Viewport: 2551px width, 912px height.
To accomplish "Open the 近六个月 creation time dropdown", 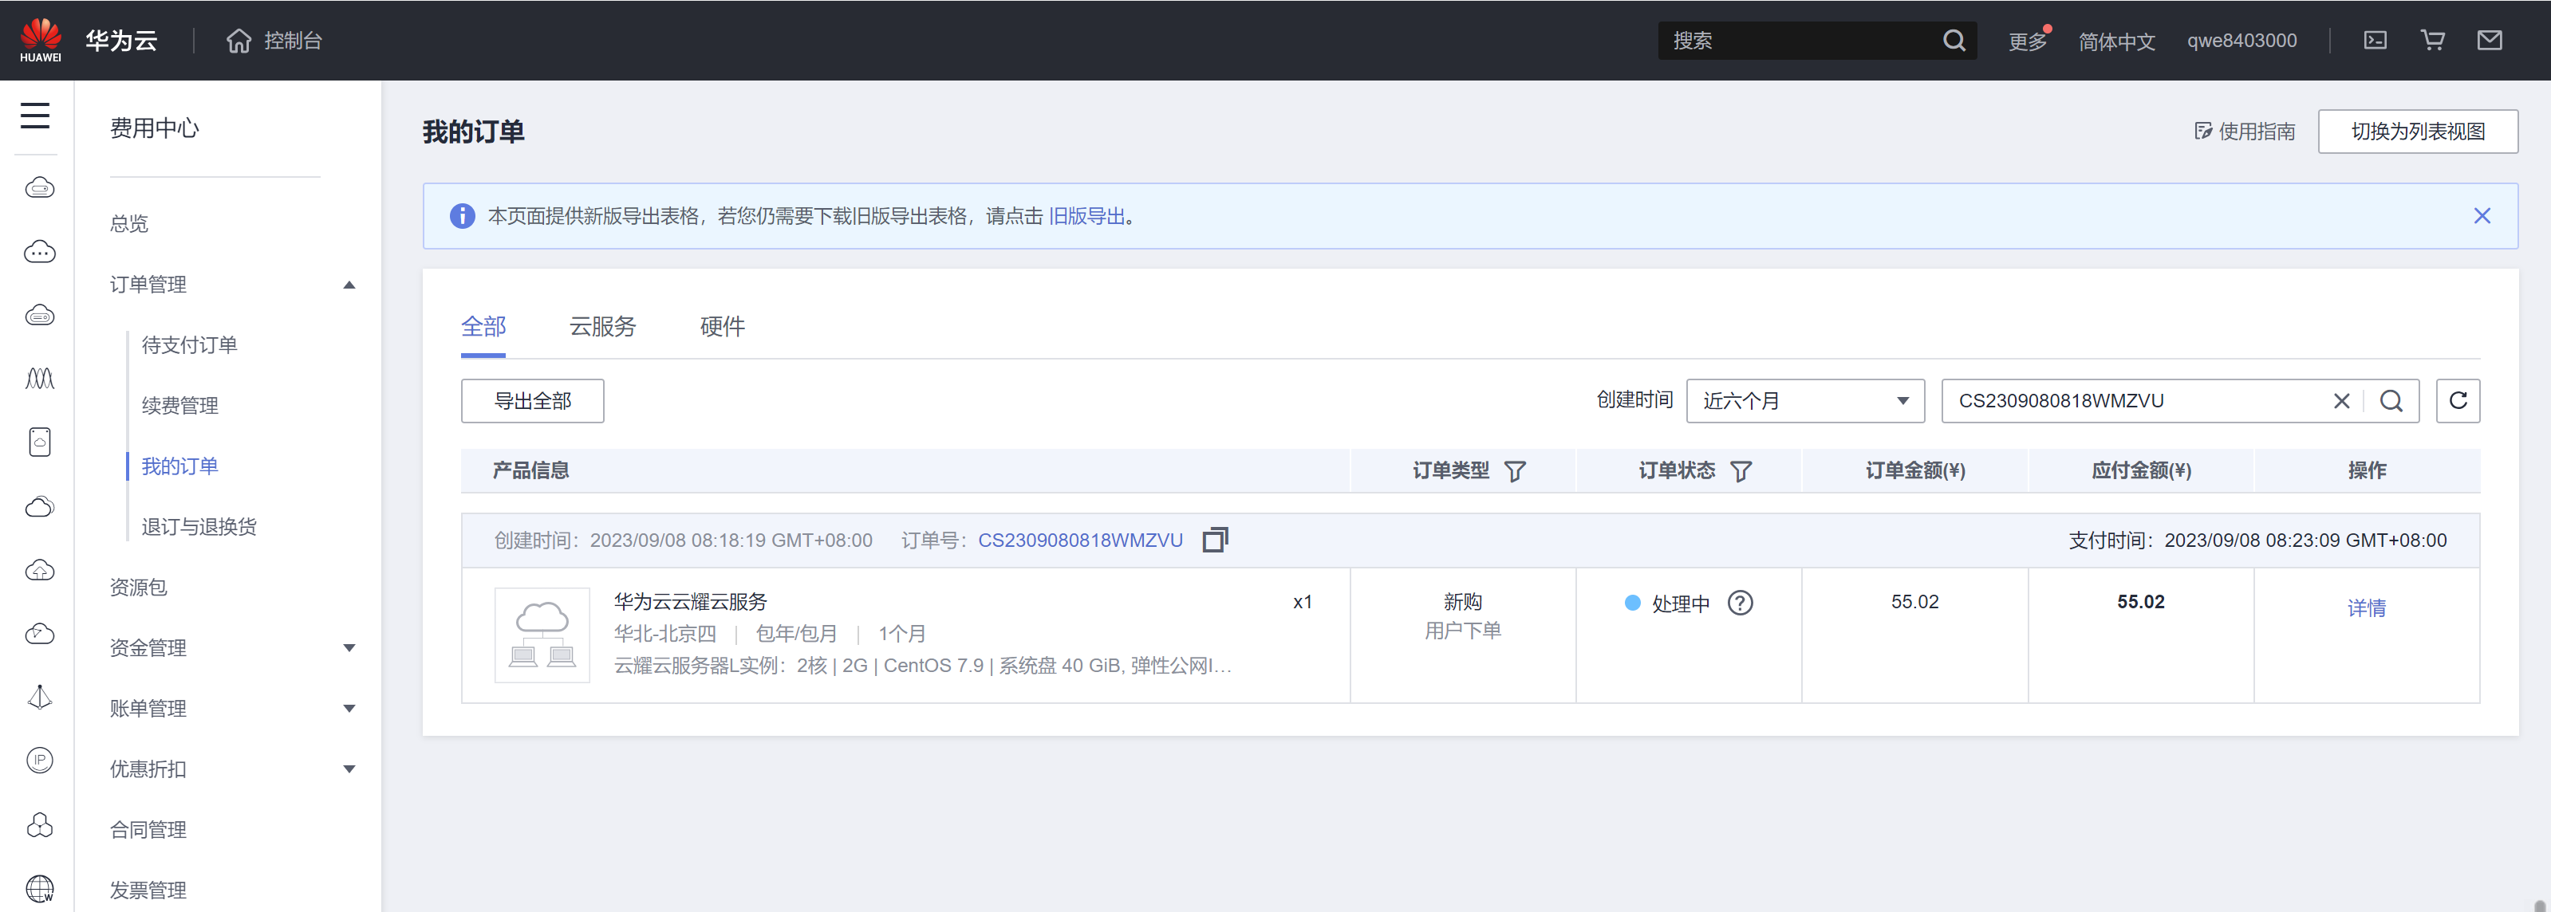I will coord(1804,401).
